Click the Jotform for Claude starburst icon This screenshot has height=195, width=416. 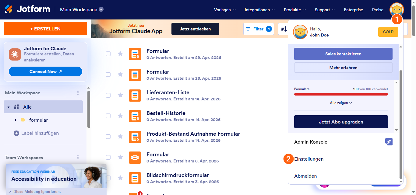pyautogui.click(x=15, y=54)
